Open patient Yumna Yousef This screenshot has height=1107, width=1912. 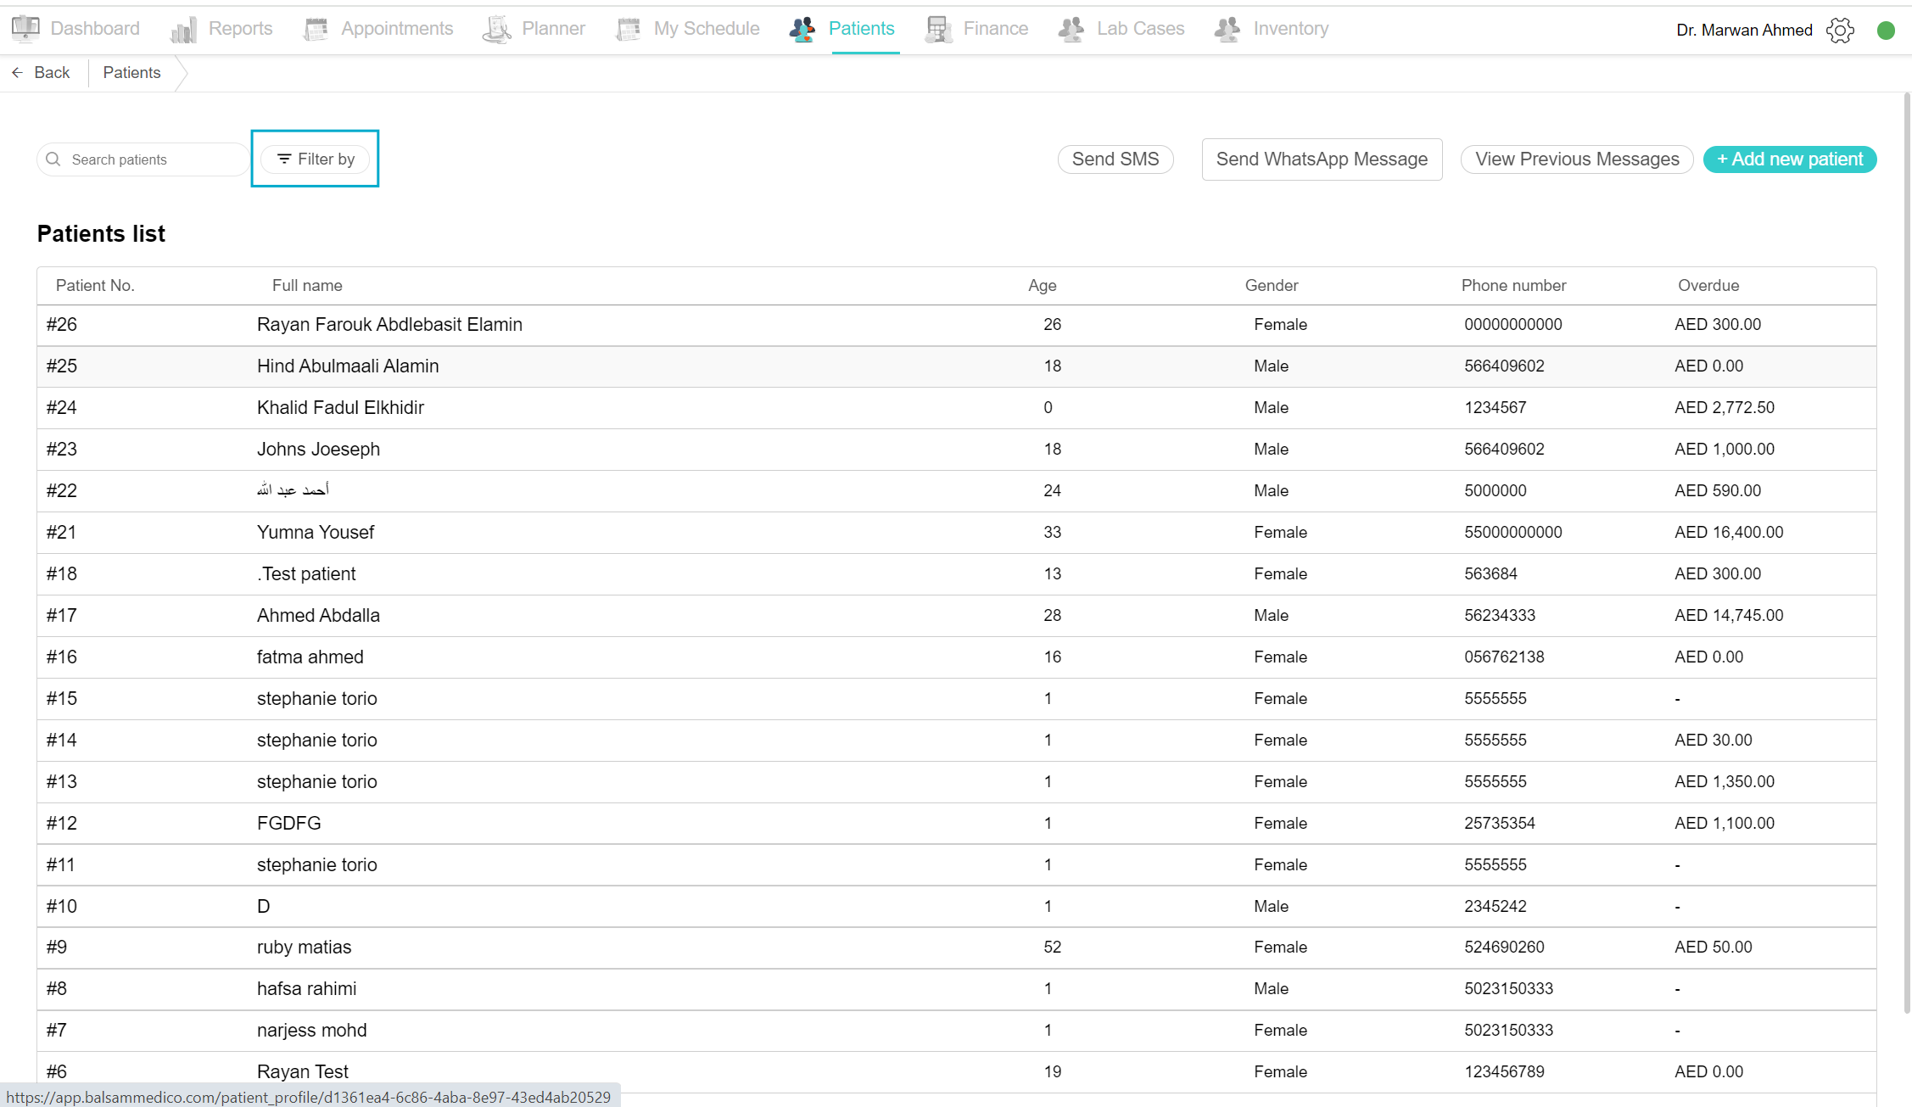316,533
